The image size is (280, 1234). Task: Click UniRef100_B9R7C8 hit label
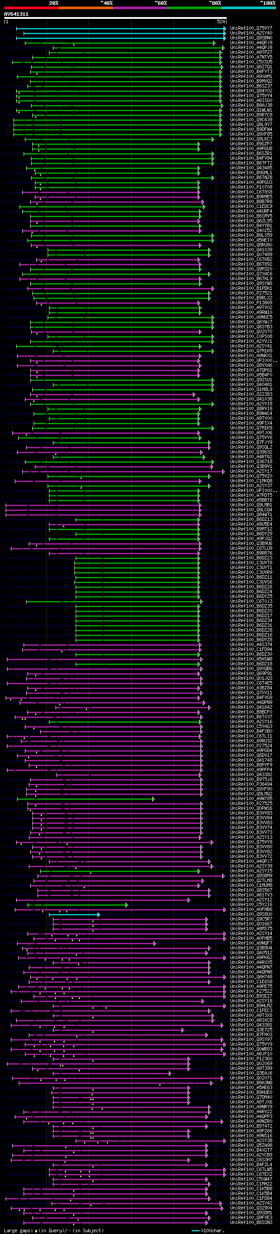click(251, 115)
